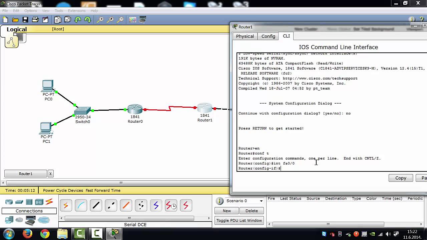Click inside the IOS CLI terminal
The width and height of the screenshot is (427, 240).
pyautogui.click(x=332, y=112)
